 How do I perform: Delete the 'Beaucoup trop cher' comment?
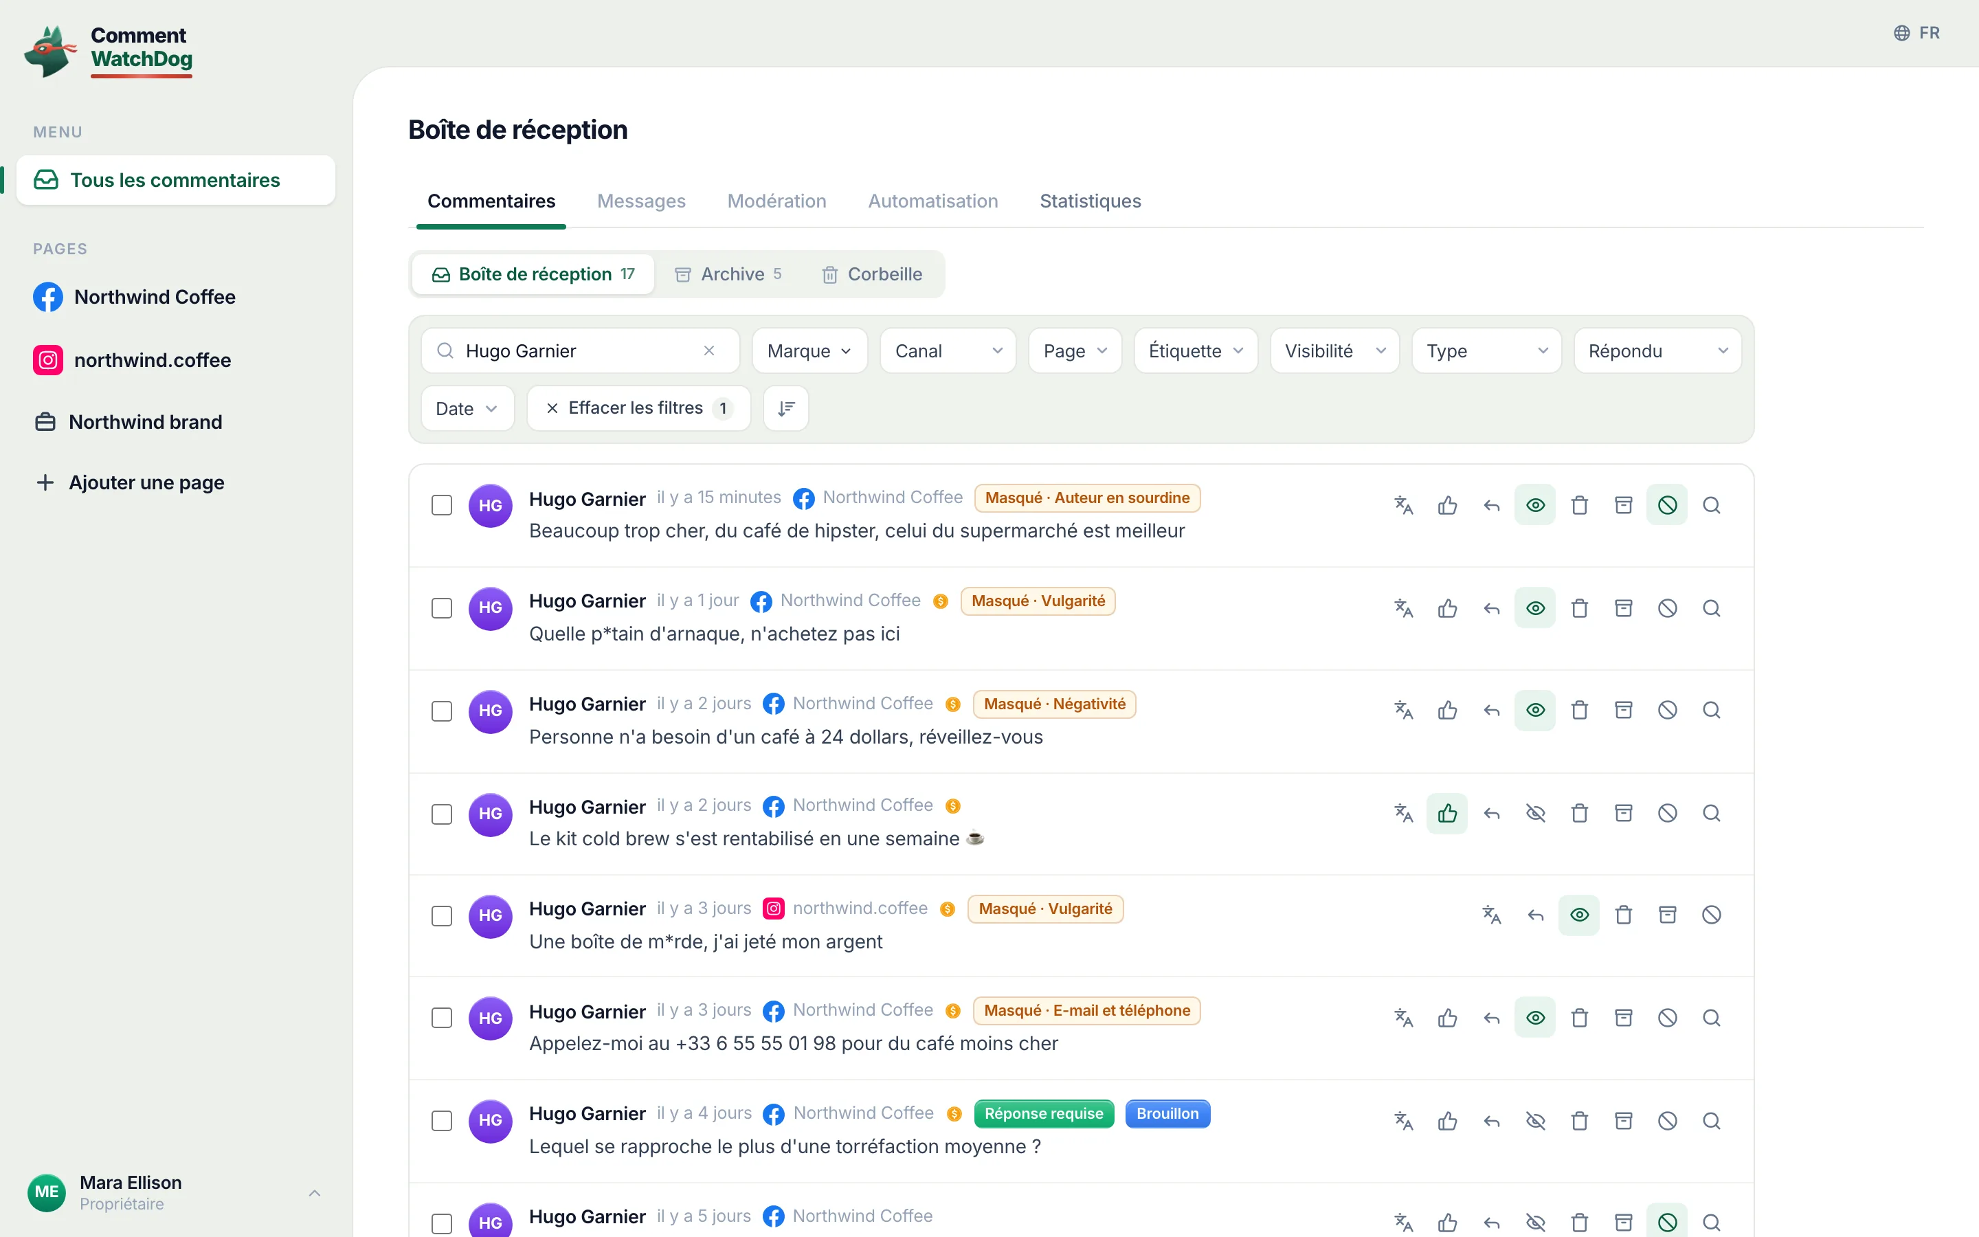1580,506
